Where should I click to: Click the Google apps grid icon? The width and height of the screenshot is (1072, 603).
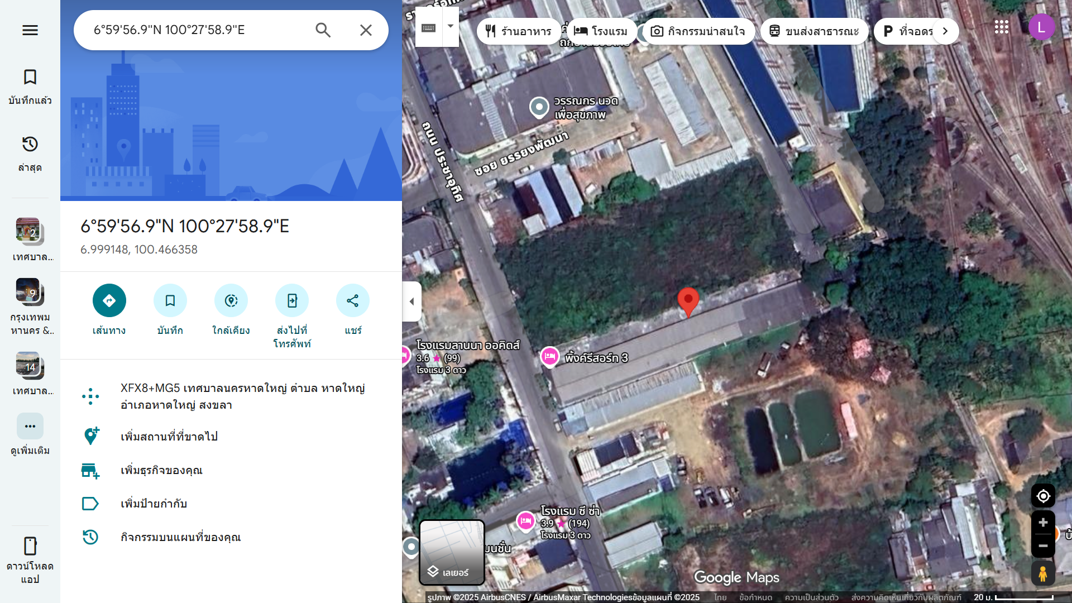tap(1002, 26)
